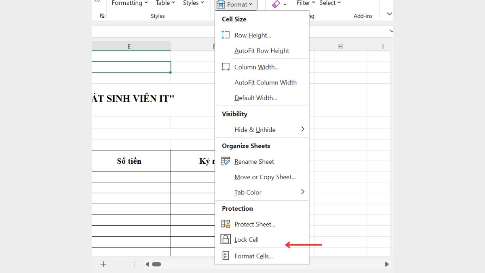Choose AutoFit Column Width
The width and height of the screenshot is (485, 273).
265,83
